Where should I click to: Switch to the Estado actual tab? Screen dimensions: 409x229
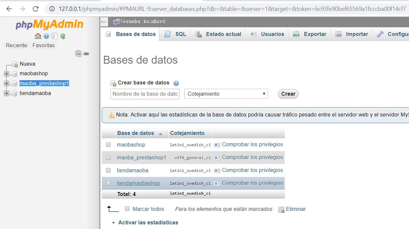(218, 34)
